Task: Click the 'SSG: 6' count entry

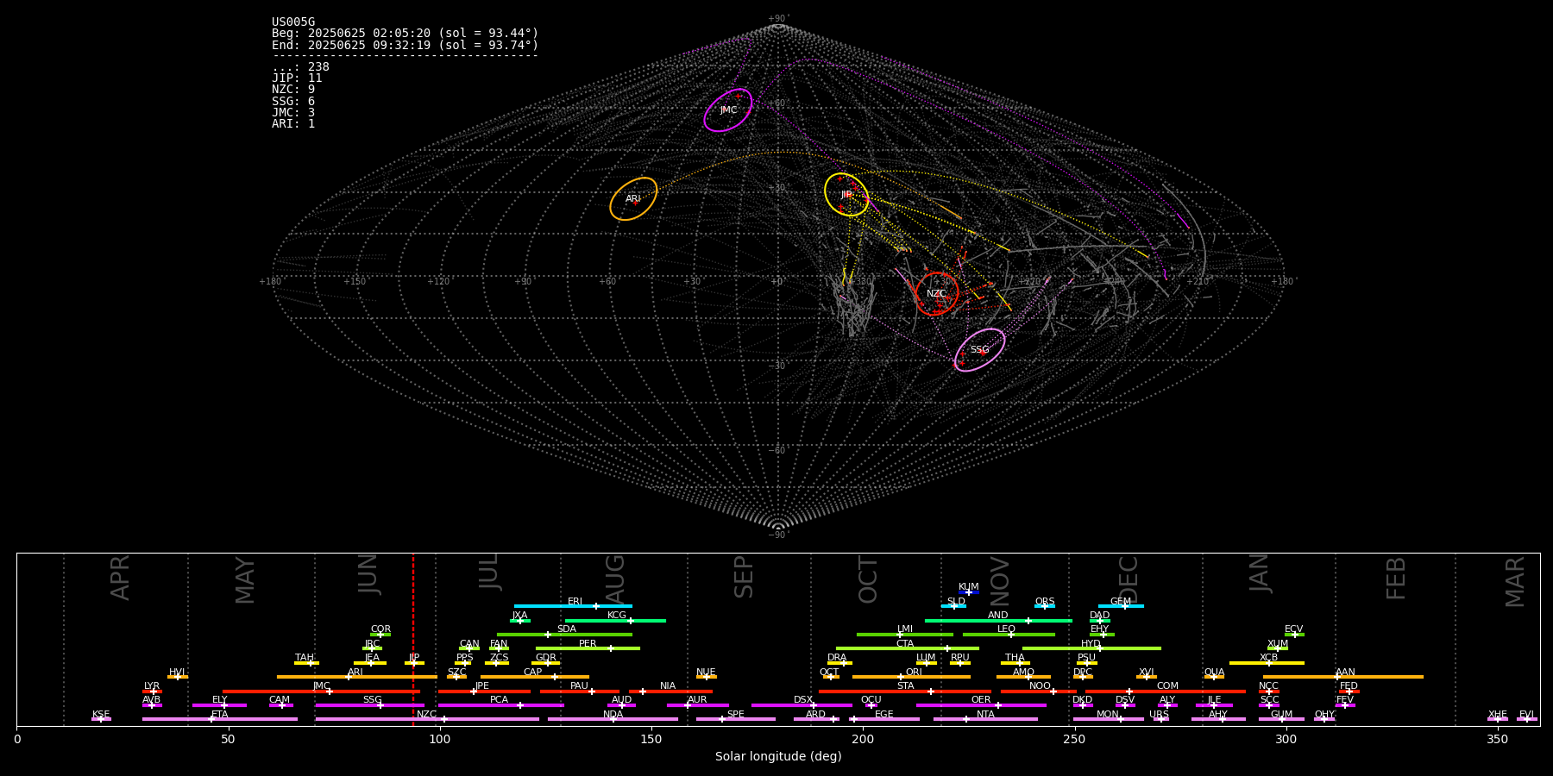Action: [293, 101]
